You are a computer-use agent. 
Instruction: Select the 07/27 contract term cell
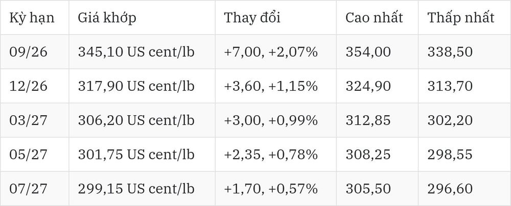click(28, 189)
